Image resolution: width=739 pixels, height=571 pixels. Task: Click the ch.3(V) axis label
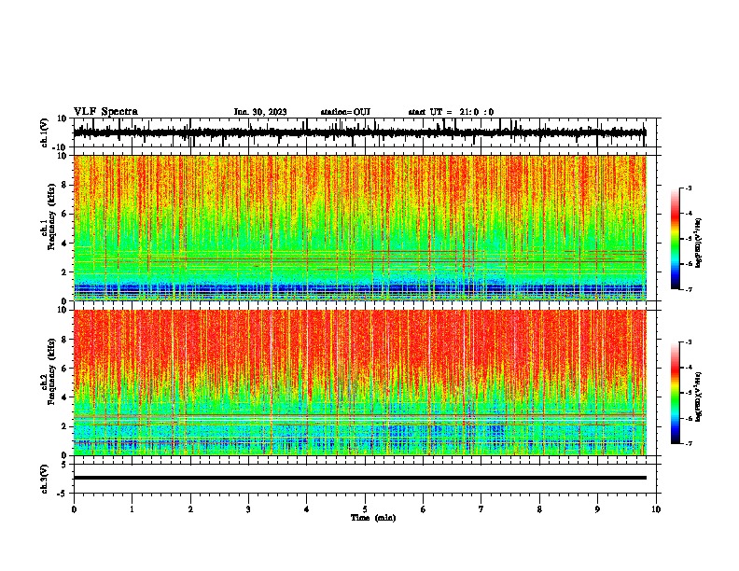click(x=45, y=480)
